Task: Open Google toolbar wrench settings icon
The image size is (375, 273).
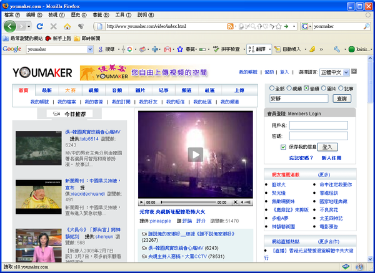Action: point(337,49)
